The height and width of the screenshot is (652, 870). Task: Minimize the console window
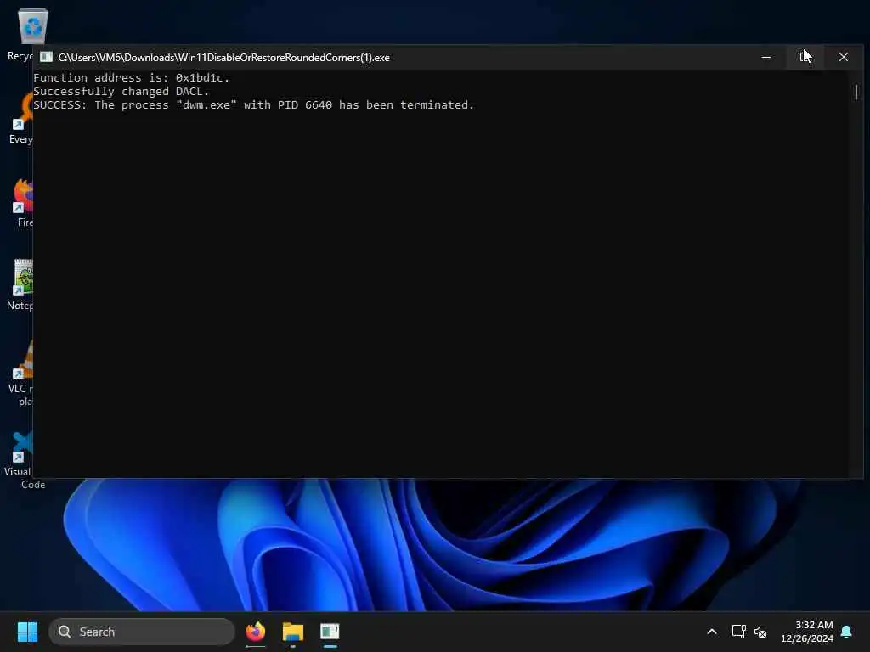tap(766, 57)
